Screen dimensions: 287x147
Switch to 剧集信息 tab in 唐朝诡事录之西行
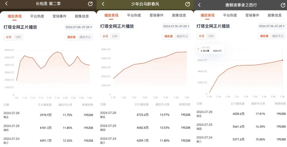coord(275,15)
